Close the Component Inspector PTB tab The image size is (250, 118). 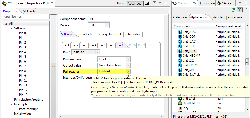pyautogui.click(x=52, y=3)
